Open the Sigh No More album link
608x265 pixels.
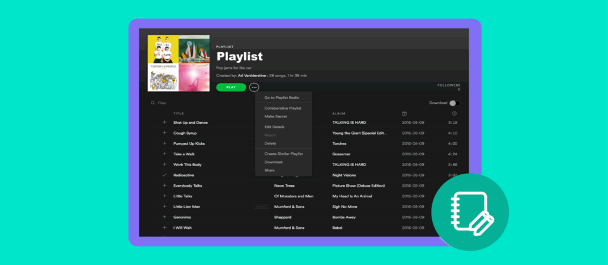click(x=345, y=206)
